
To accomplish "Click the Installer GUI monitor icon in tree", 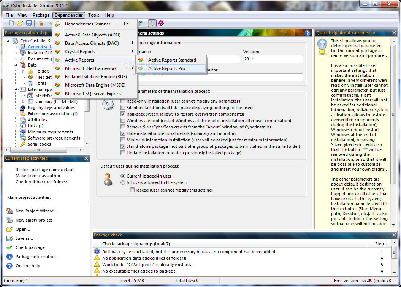I will pos(23,53).
